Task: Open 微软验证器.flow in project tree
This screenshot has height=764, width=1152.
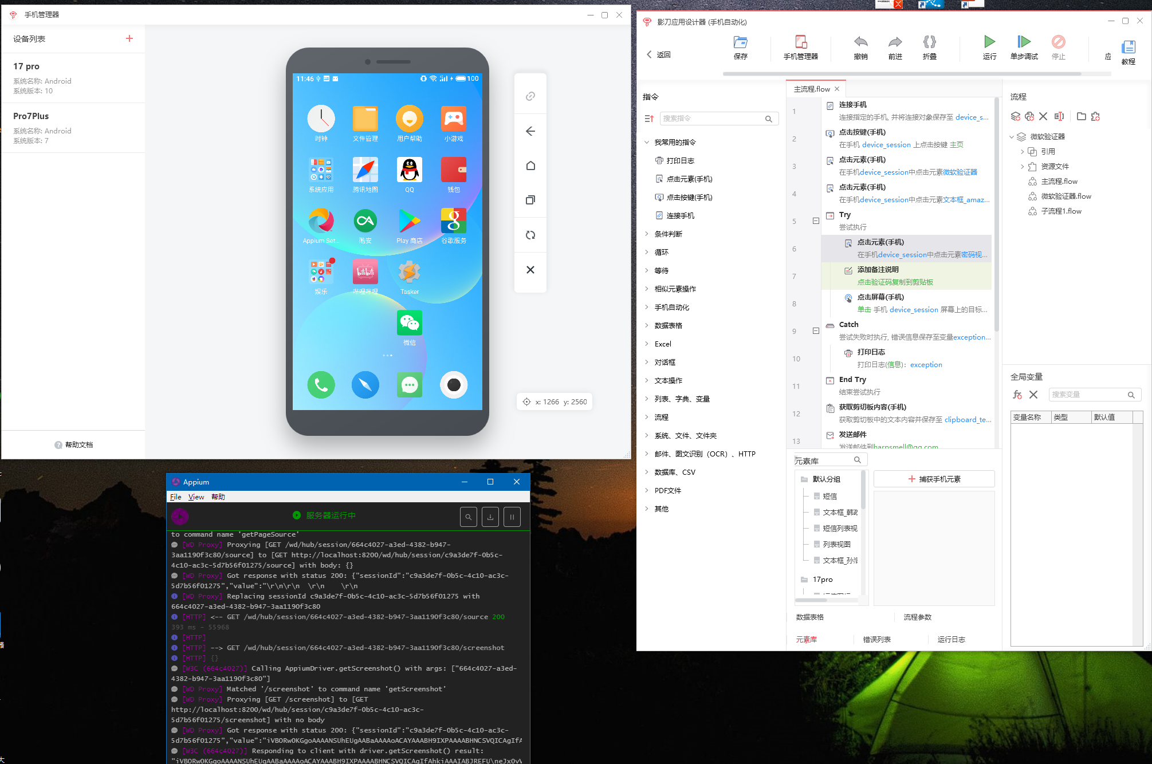Action: [x=1065, y=196]
